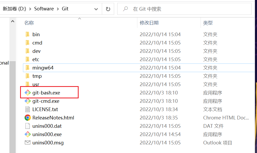This screenshot has width=257, height=153.
Task: Refresh the Git folder view
Action: [x=108, y=9]
